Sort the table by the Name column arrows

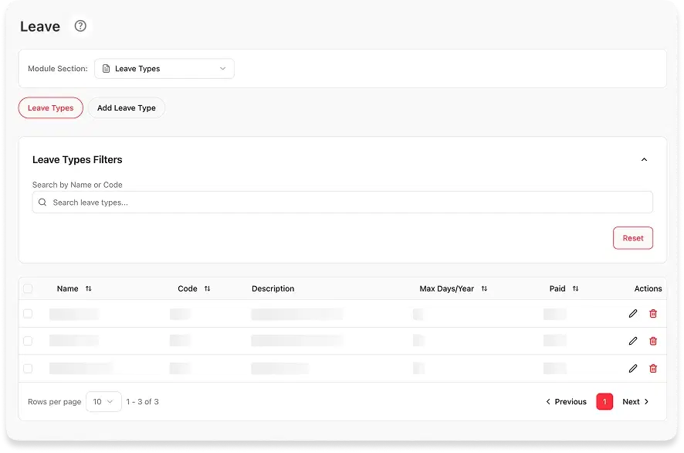click(89, 288)
